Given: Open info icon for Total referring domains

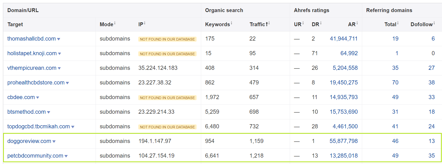Looking at the screenshot, I should pyautogui.click(x=398, y=23).
